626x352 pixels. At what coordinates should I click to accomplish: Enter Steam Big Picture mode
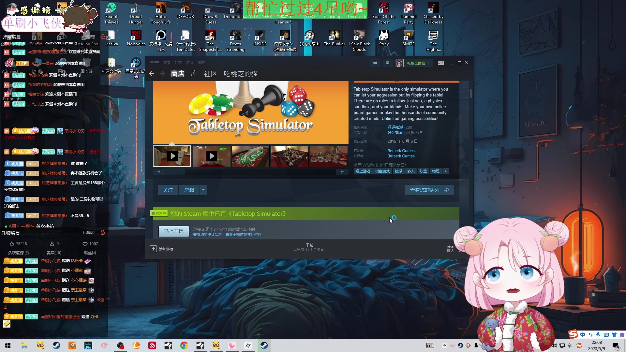tap(441, 63)
